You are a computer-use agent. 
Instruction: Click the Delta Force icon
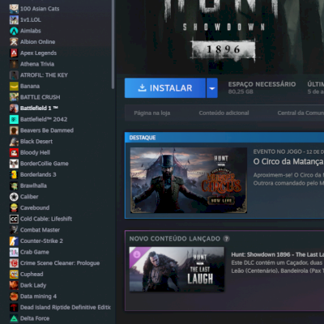pos(14,318)
